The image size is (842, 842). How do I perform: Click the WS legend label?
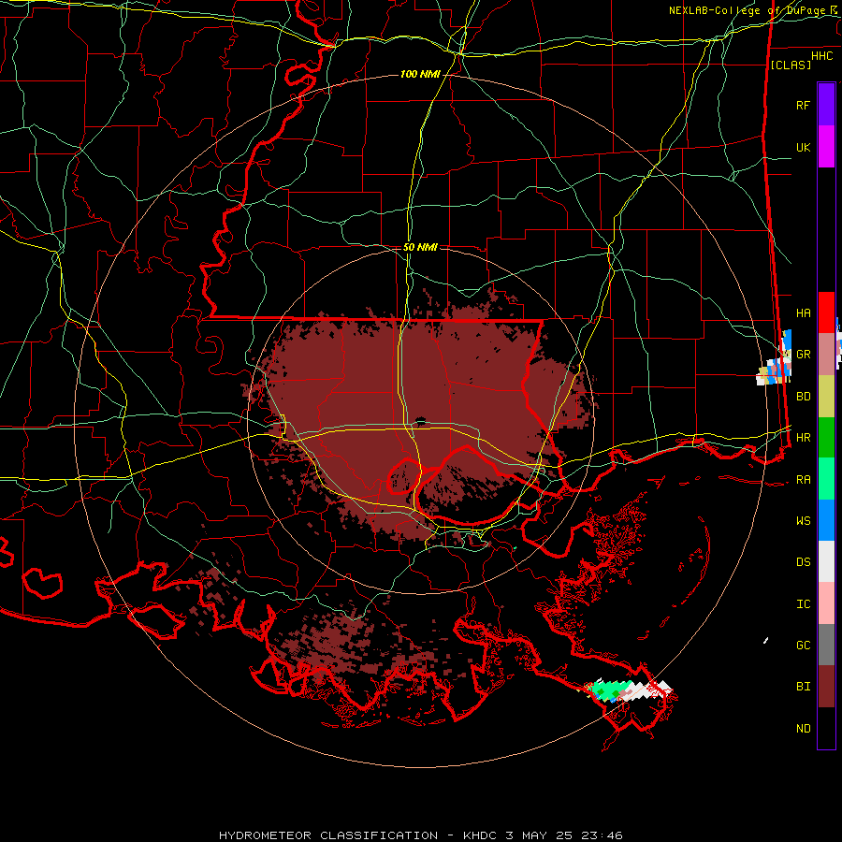click(803, 521)
